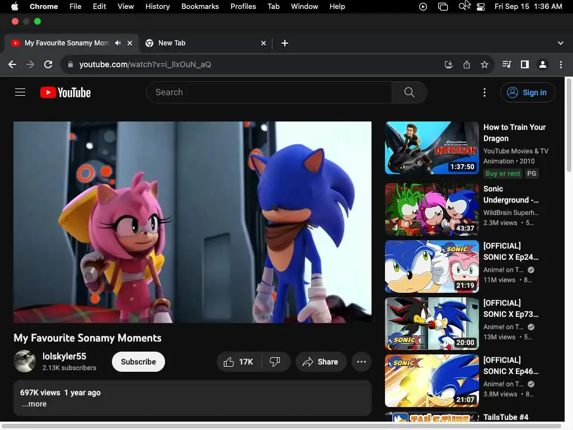Go back using browser back arrow
Image resolution: width=573 pixels, height=430 pixels.
12,64
